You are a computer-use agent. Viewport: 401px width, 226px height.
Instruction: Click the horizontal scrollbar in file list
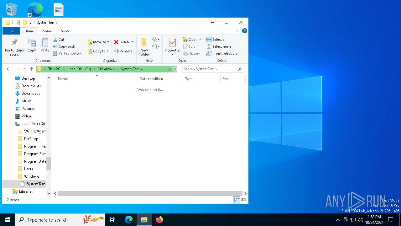(150, 194)
